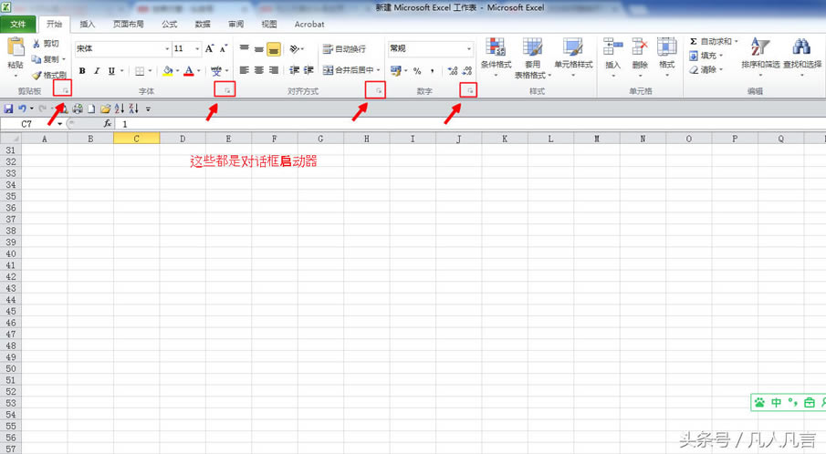Click Merge and Center (合并后居中)
Screen dimensions: 826x454
(x=348, y=70)
